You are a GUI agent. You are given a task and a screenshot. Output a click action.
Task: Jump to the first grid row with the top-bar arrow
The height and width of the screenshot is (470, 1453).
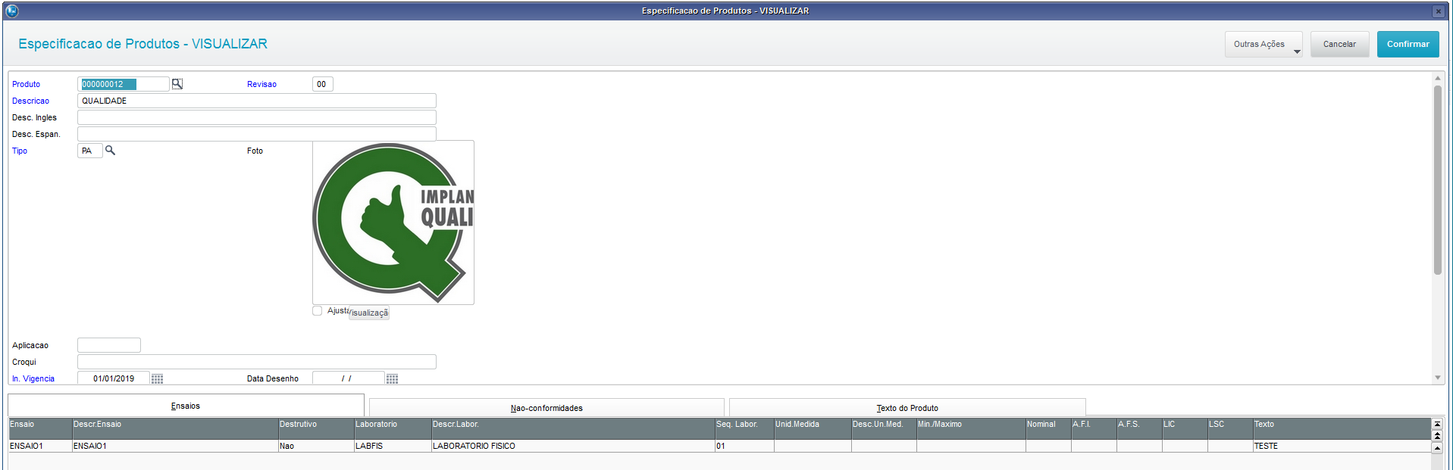click(1437, 424)
